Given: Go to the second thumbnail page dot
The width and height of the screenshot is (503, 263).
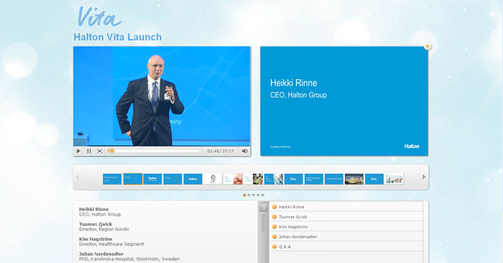Looking at the screenshot, I should (249, 195).
